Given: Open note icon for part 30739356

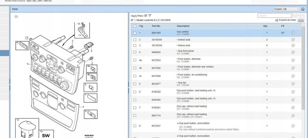Looking at the screenshot, I should pos(293,40).
